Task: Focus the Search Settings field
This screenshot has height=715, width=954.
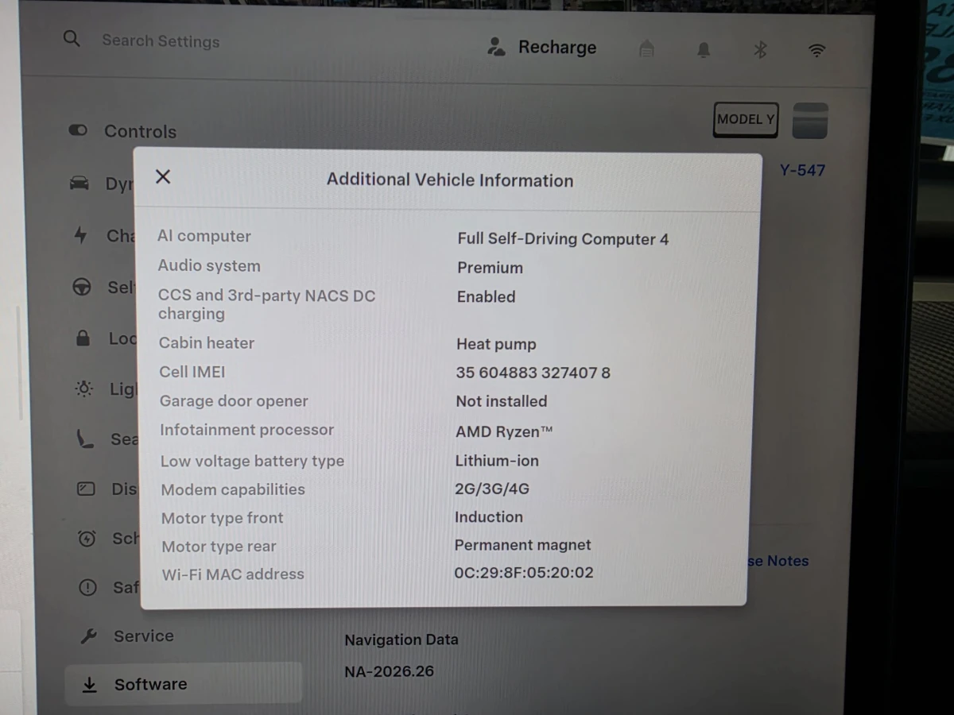Action: pos(161,41)
